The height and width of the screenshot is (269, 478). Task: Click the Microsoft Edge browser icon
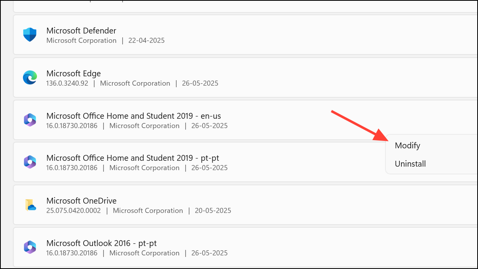[x=30, y=78]
